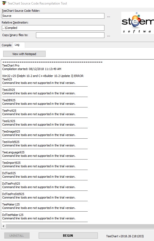This screenshot has width=154, height=241.
Task: Click the 'TeeWorld925' log line
Action: [11, 142]
